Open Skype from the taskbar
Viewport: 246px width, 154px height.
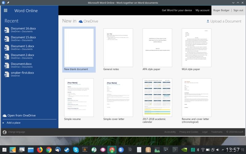click(x=76, y=150)
